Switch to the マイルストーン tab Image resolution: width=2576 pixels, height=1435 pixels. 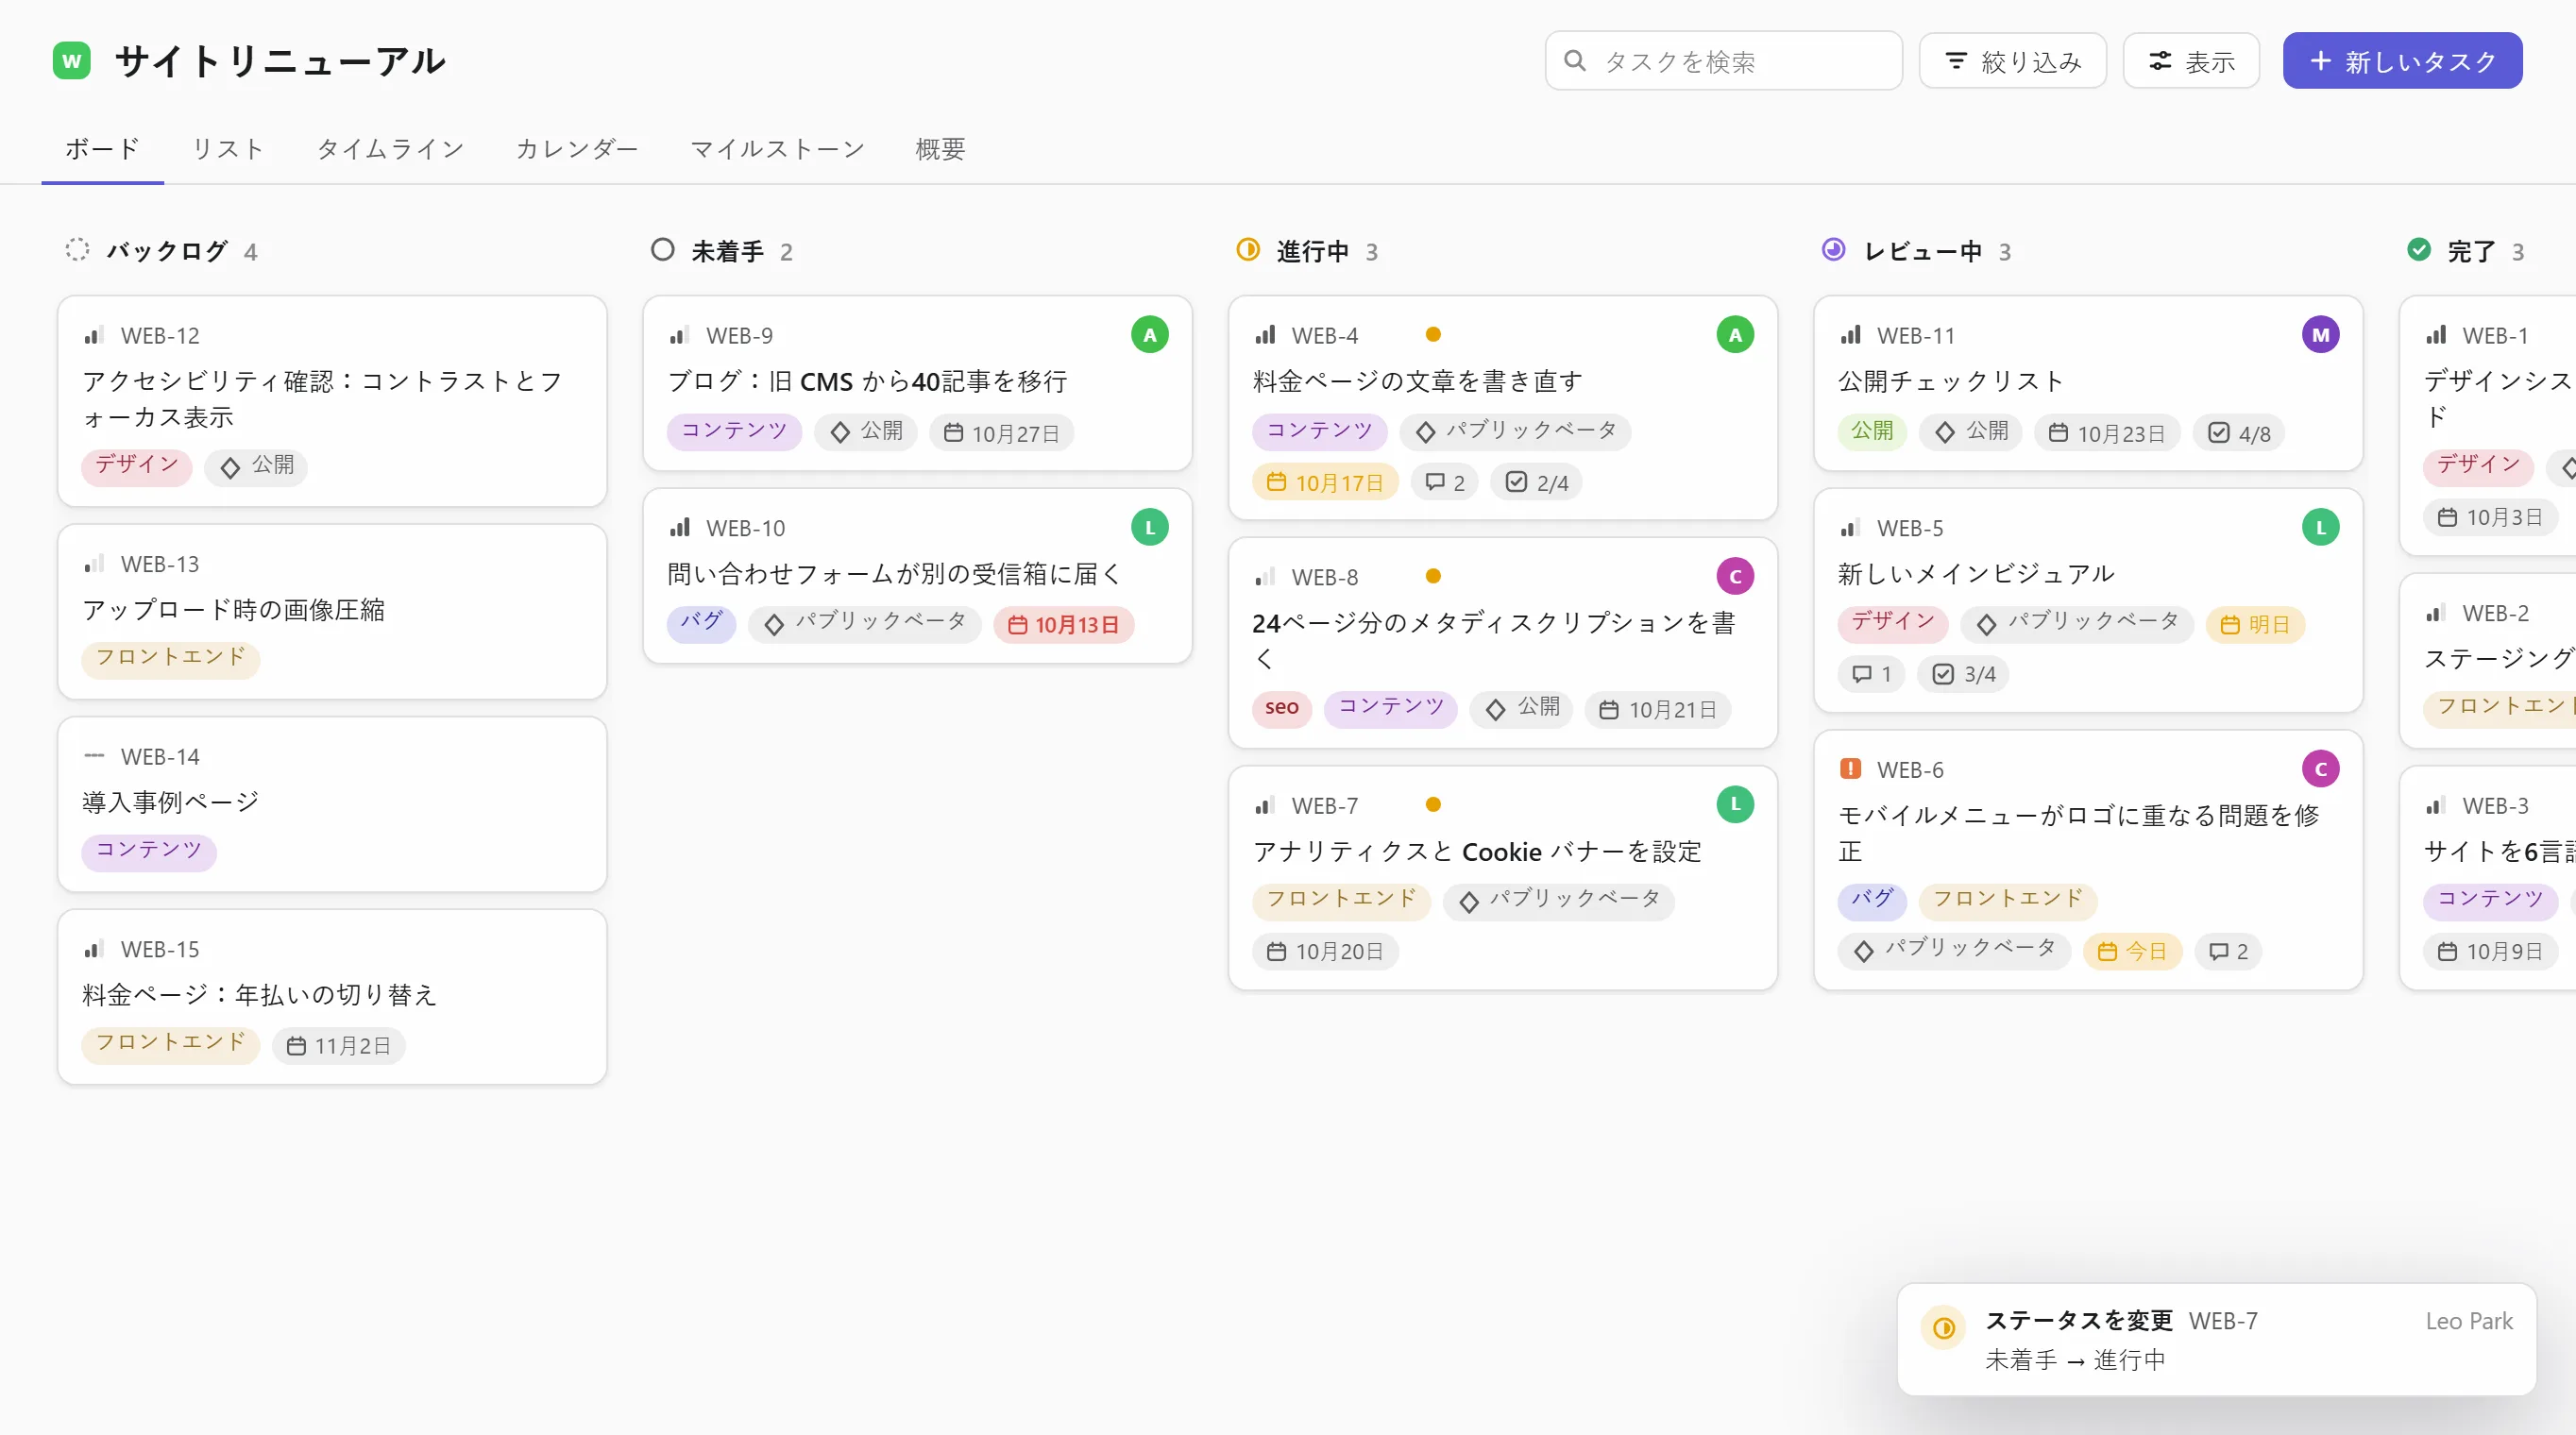pos(777,149)
